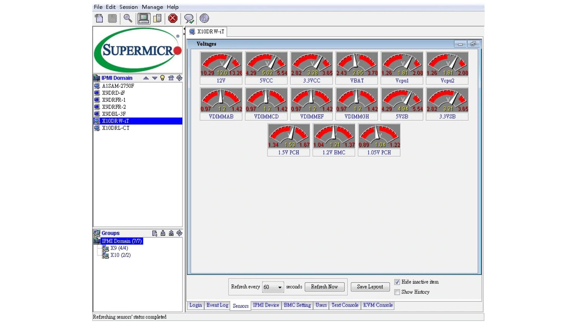Switch to the Event Log tab
This screenshot has width=577, height=324.
pyautogui.click(x=217, y=305)
